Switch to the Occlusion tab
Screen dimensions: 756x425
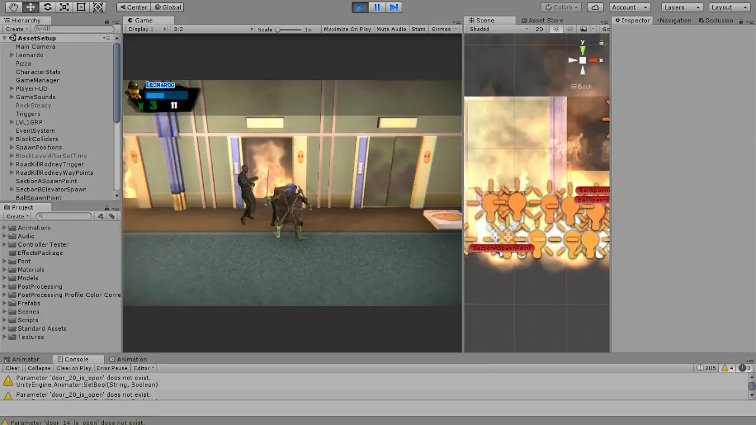click(716, 20)
